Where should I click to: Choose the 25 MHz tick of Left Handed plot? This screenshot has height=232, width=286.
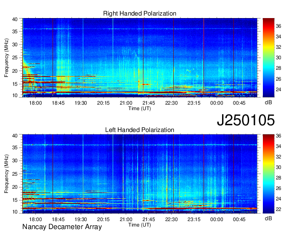pos(15,174)
